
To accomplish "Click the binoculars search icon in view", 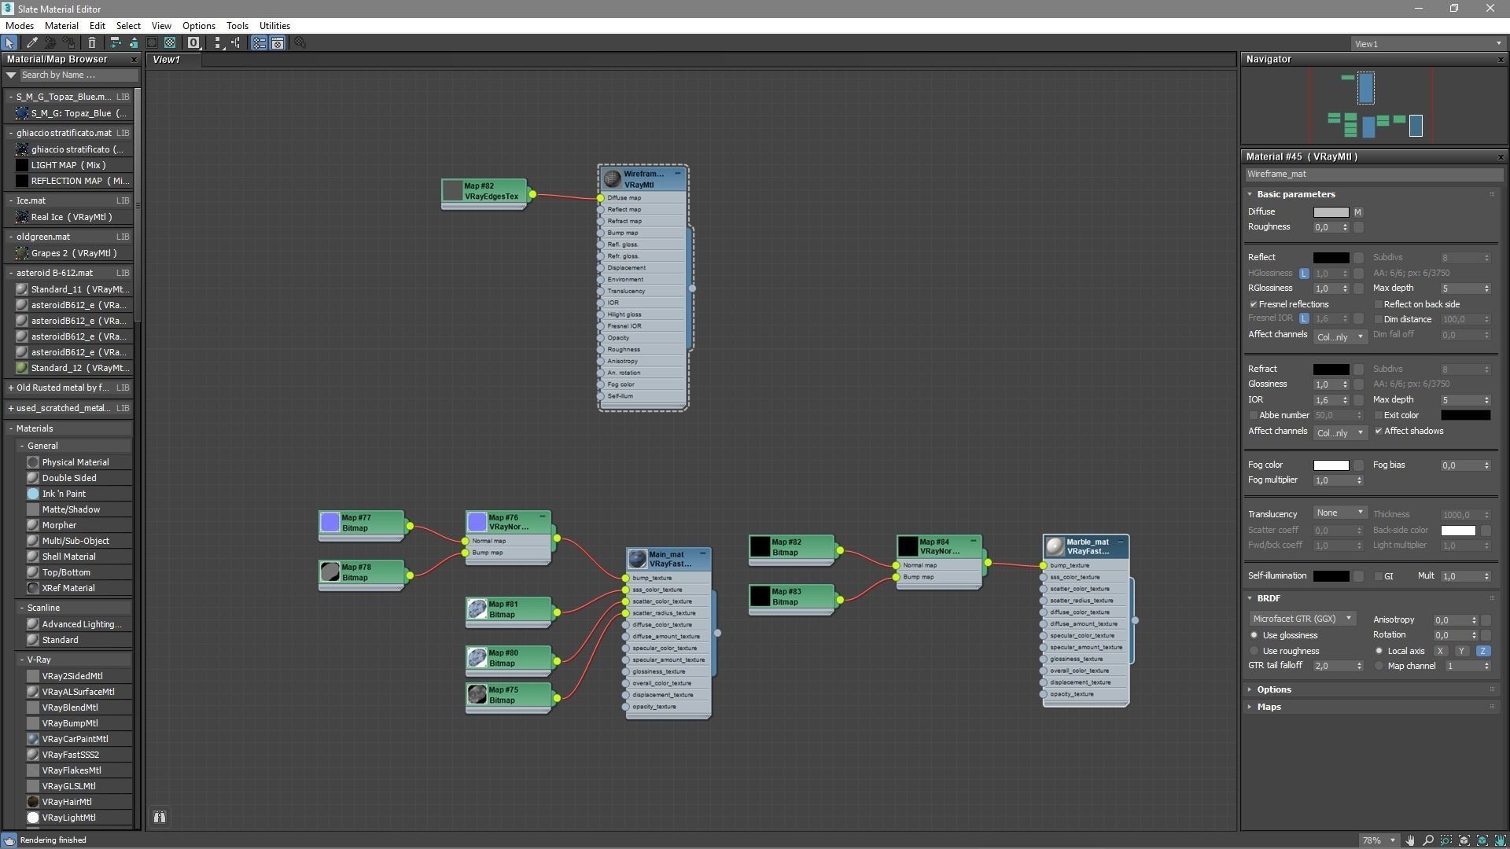I will [160, 818].
